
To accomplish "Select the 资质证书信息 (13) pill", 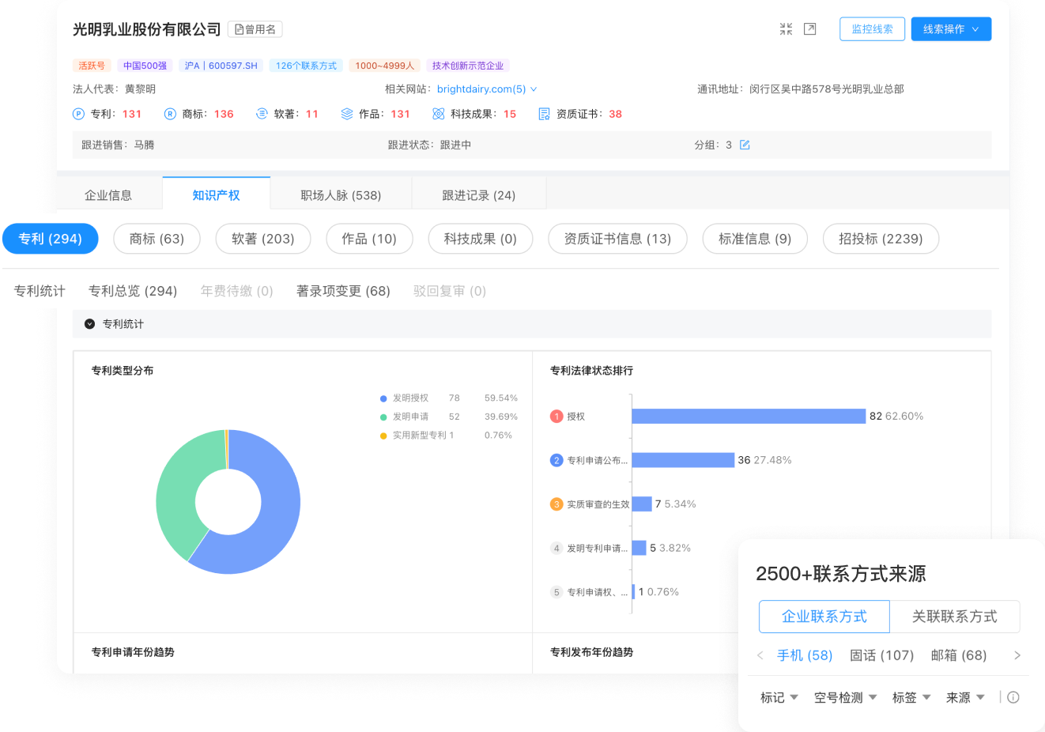I will click(617, 239).
